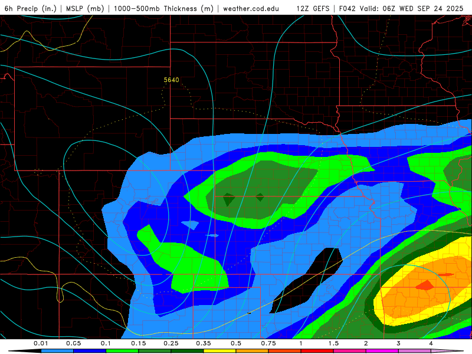Click the 'F042' forecast hour text
Image resolution: width=472 pixels, height=354 pixels.
(348, 8)
